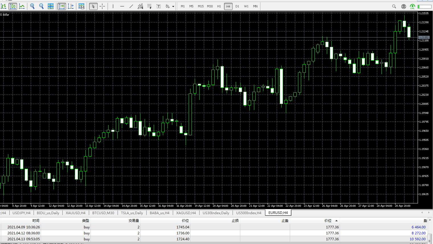Open the BTCUSD,M30 chart tab

pyautogui.click(x=103, y=213)
